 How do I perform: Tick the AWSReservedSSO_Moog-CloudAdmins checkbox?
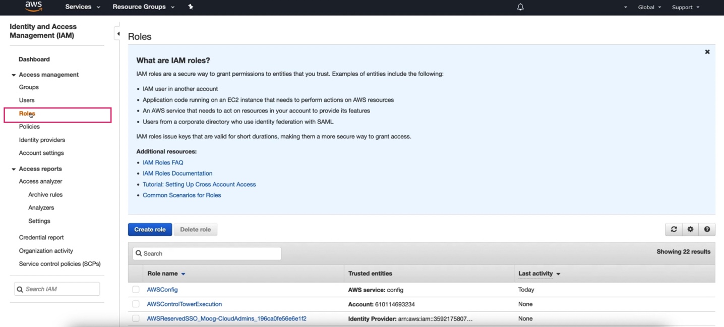click(136, 318)
